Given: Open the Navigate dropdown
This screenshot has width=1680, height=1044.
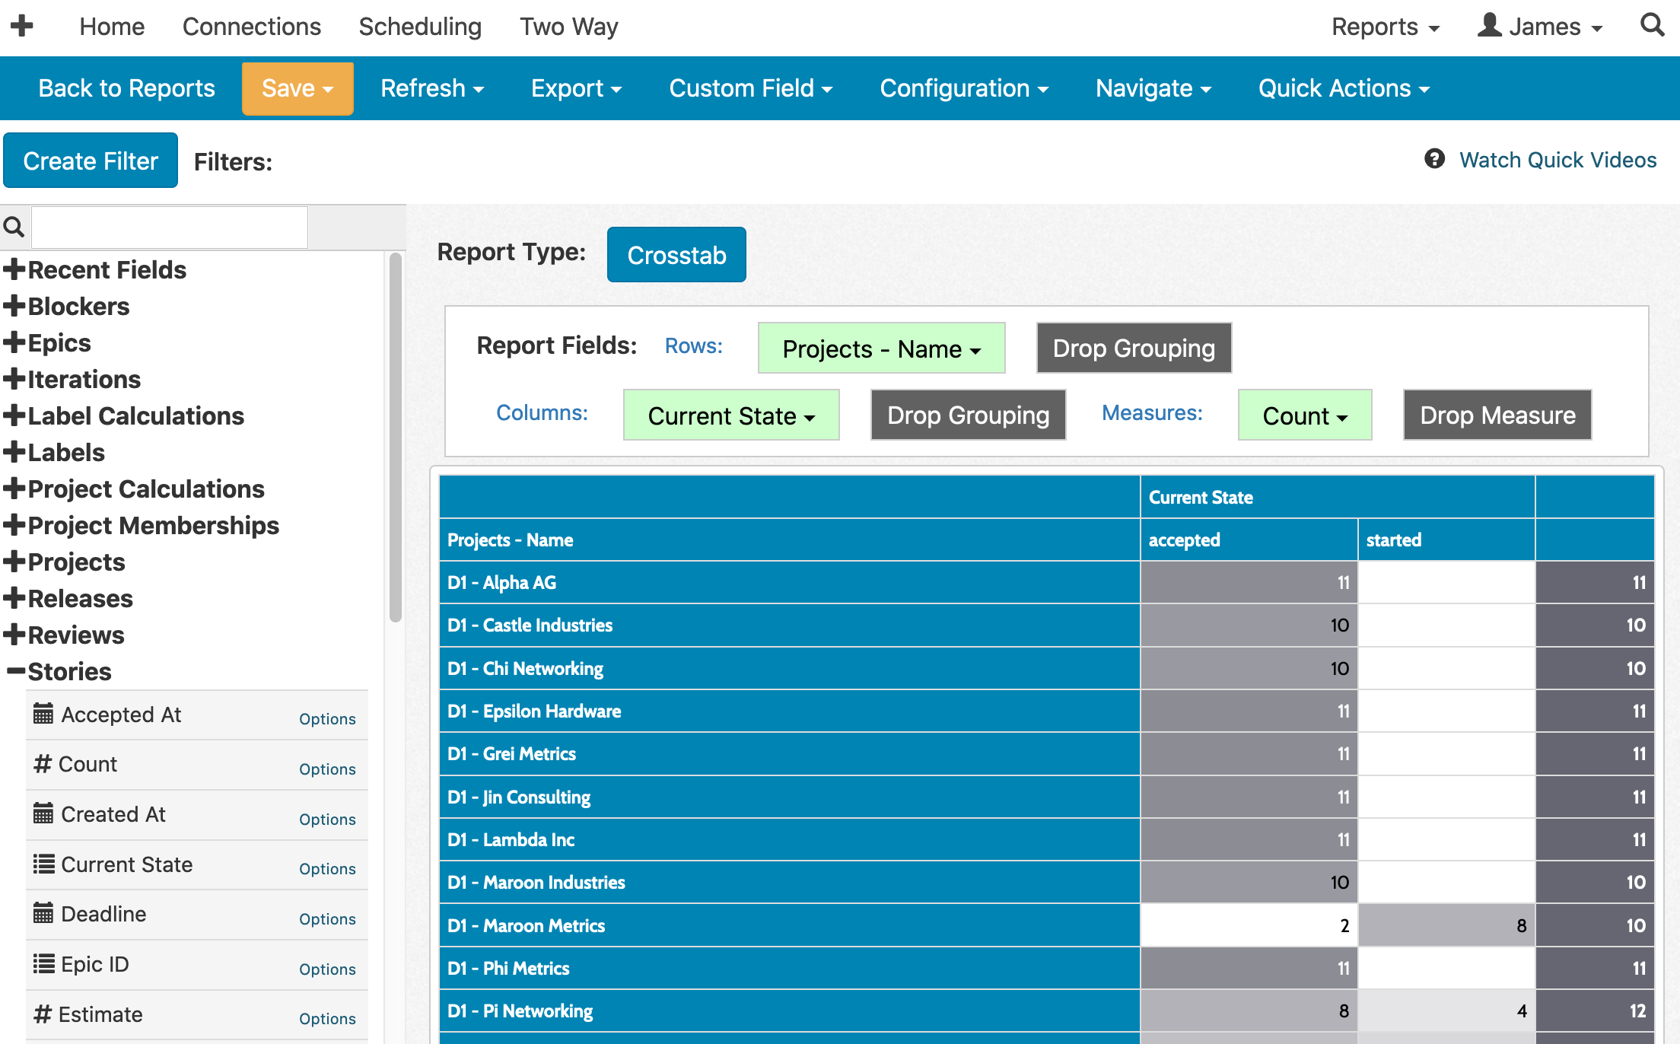Looking at the screenshot, I should tap(1153, 88).
